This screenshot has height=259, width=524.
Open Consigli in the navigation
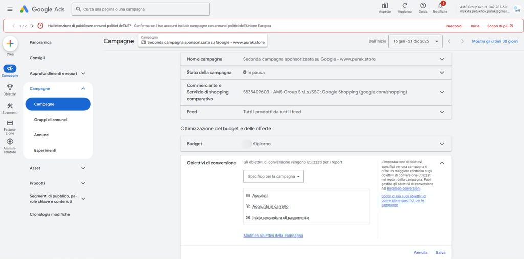click(37, 58)
